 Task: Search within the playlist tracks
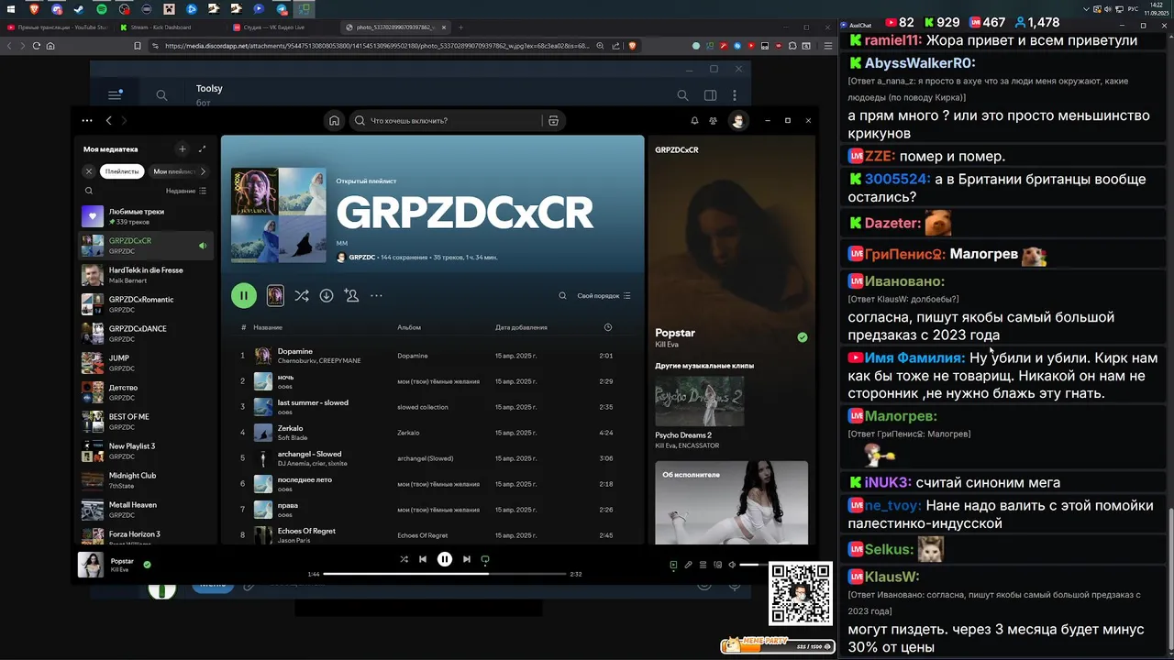pos(562,295)
